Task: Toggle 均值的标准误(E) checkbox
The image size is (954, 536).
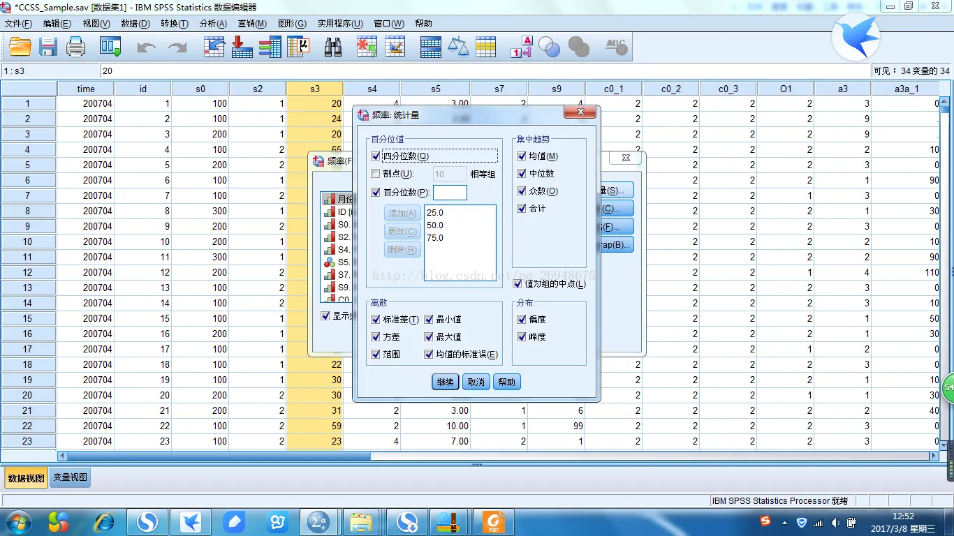Action: (x=429, y=355)
